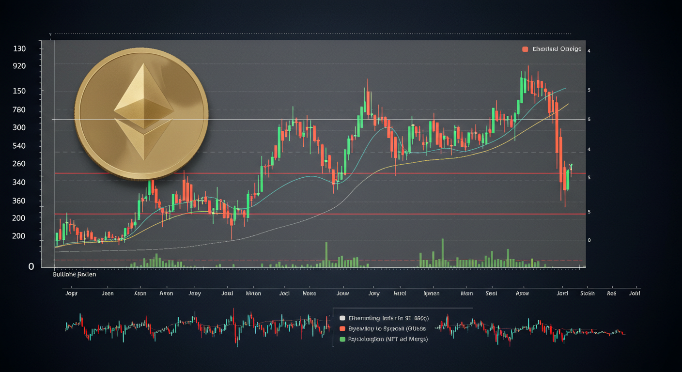682x372 pixels.
Task: Select the first entry of the bottom legend
Action: (x=388, y=318)
